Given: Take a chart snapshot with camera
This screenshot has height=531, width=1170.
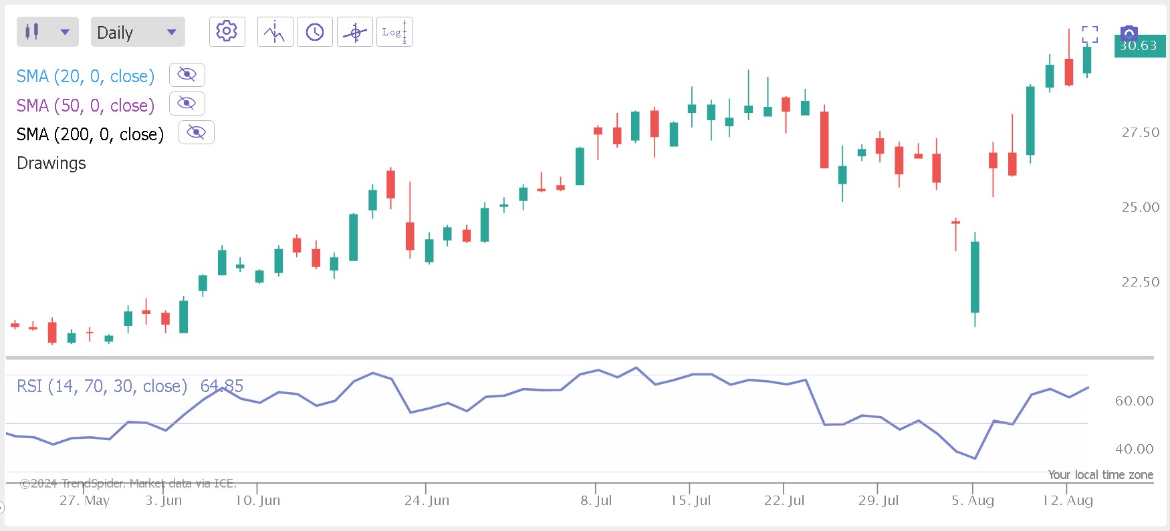Looking at the screenshot, I should point(1129,32).
